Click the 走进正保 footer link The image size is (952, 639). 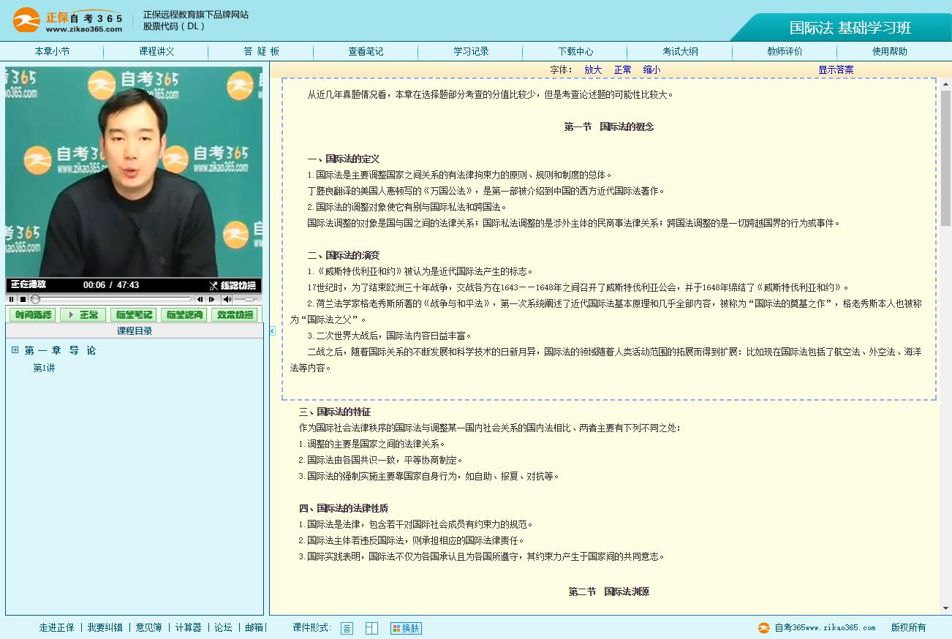(x=57, y=627)
